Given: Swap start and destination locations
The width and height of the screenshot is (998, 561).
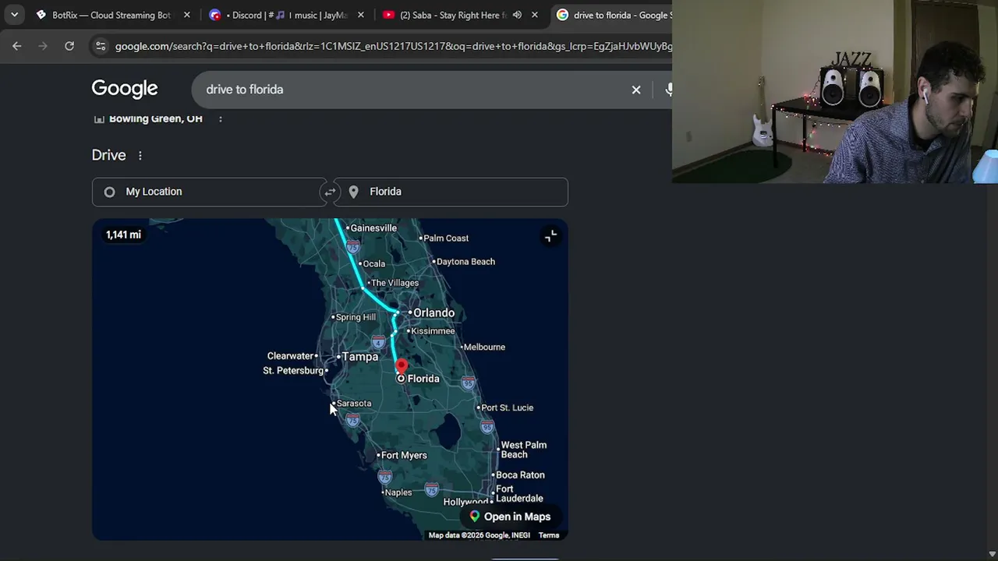Looking at the screenshot, I should [330, 192].
